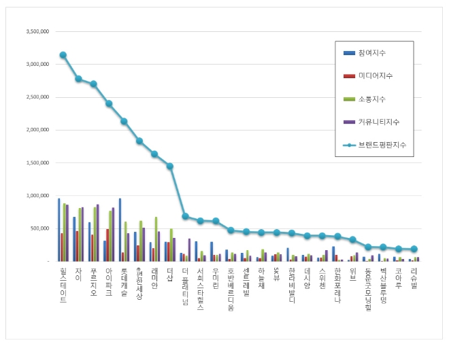The width and height of the screenshot is (449, 346).
Task: Click the red 미디어지수 legend swatch
Action: click(x=349, y=75)
